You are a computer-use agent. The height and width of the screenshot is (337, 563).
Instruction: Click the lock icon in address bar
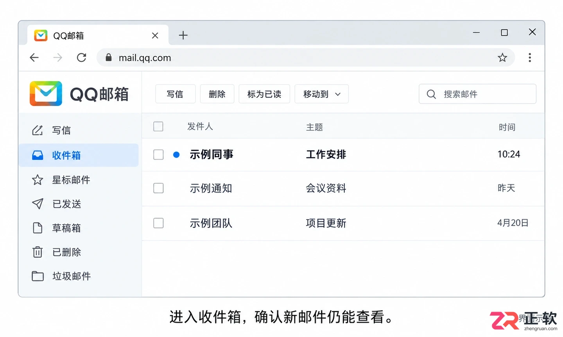coord(109,58)
